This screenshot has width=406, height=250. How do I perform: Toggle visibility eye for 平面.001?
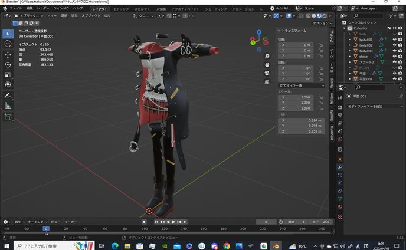coord(394,79)
